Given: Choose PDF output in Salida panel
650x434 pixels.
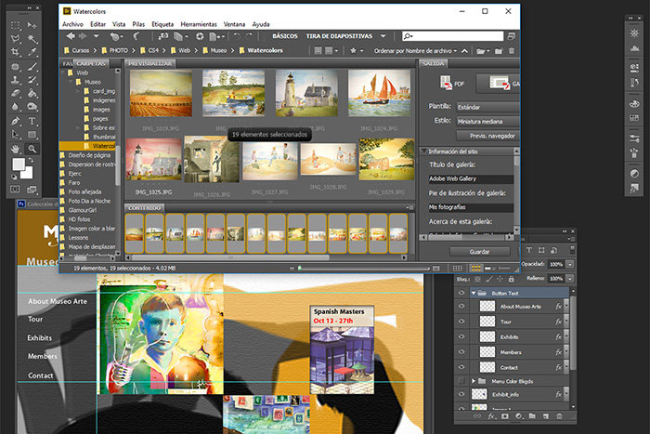Looking at the screenshot, I should 451,83.
